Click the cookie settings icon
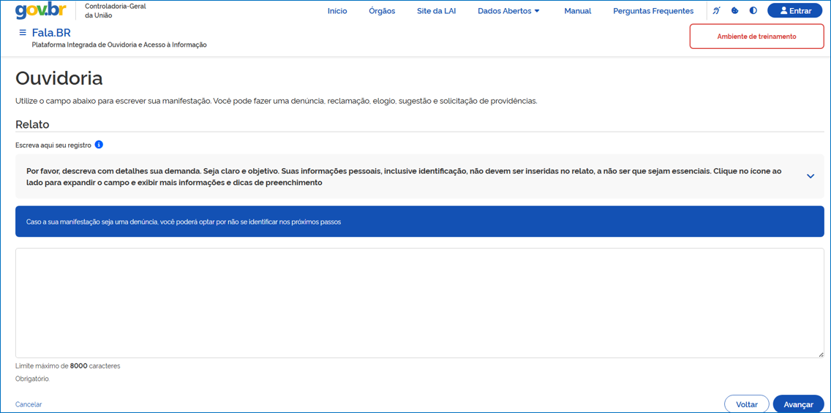The height and width of the screenshot is (413, 831). point(735,11)
